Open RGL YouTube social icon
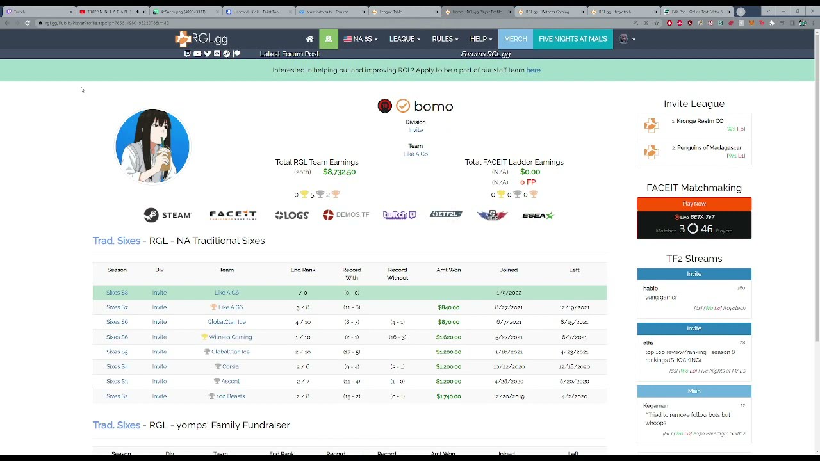Viewport: 820px width, 461px height. (197, 54)
